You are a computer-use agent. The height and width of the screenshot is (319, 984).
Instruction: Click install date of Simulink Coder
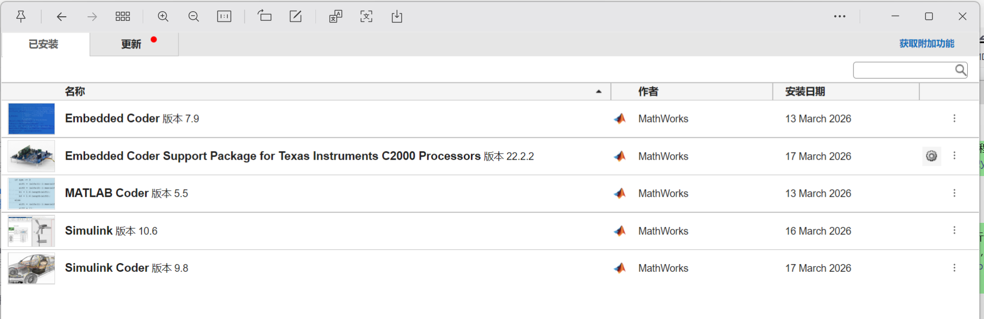818,268
